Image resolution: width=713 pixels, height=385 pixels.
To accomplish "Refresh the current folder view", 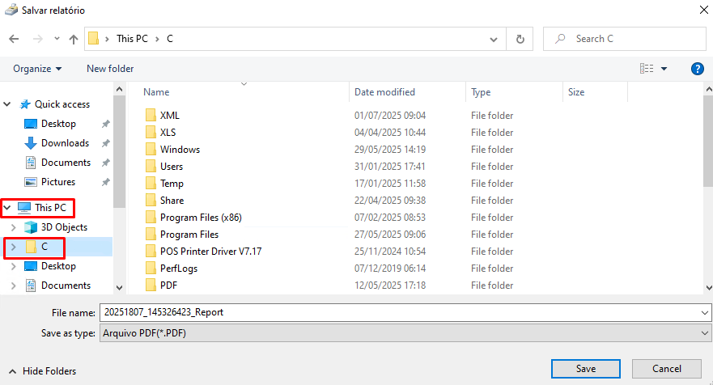I will pos(520,39).
